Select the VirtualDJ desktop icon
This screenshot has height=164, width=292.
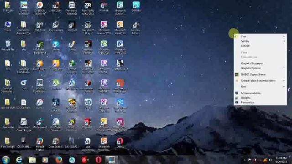pos(88,123)
